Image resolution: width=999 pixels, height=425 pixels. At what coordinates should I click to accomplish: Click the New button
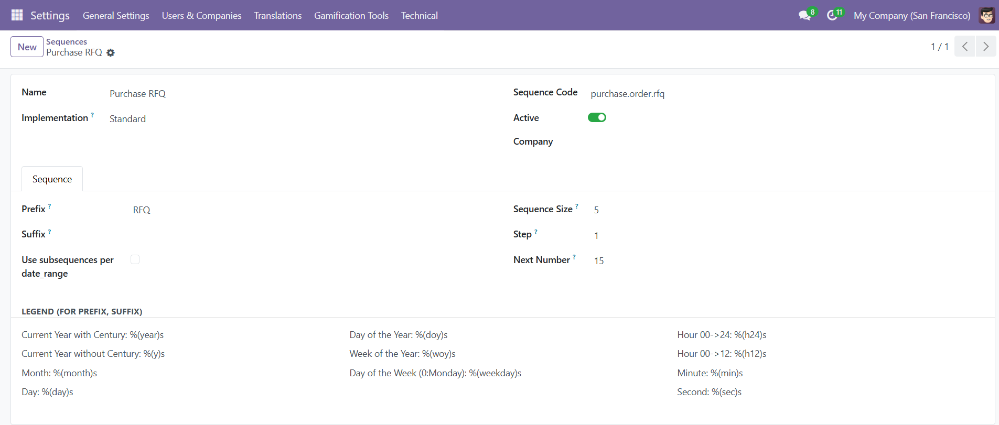click(x=27, y=47)
